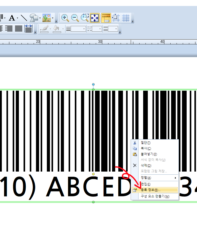This screenshot has height=226, width=197.
Task: Click the scissors cut icon
Action: click(x=135, y=143)
